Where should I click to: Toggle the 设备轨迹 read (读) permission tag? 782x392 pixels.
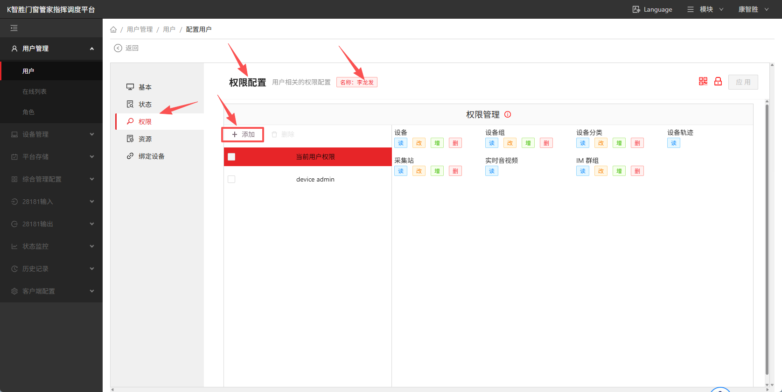[673, 143]
